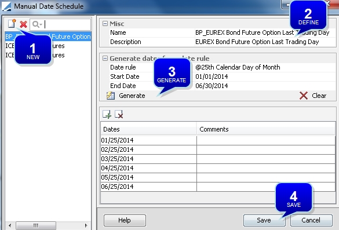Click the new schedule document icon

point(12,24)
